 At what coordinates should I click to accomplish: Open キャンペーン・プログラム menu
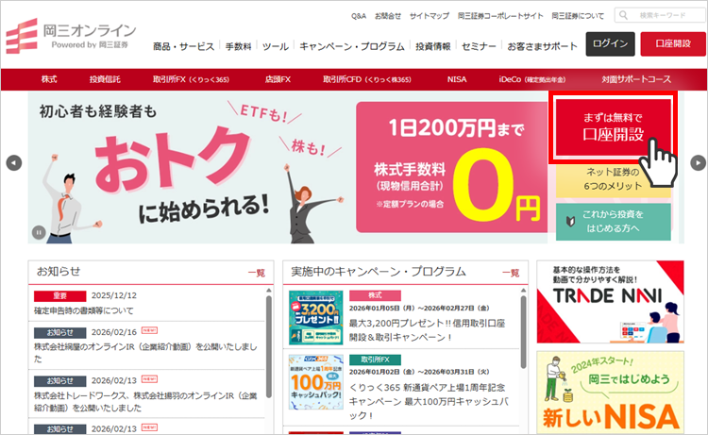(352, 46)
